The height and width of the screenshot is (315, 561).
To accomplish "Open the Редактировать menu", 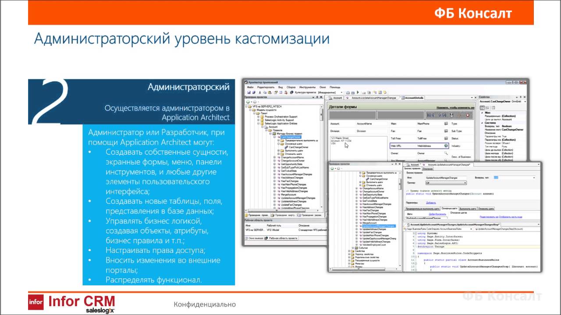I will click(266, 87).
